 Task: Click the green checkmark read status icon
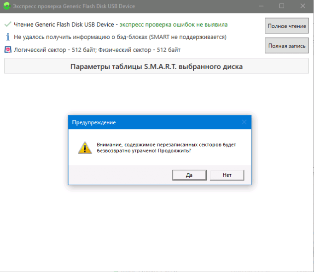click(7, 24)
